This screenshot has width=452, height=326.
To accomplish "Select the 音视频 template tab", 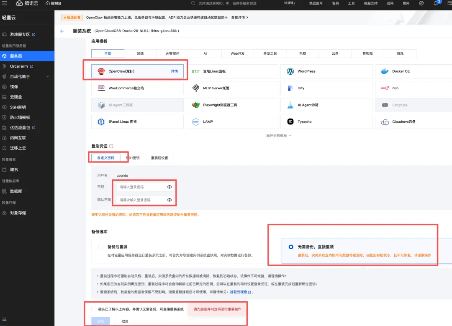I will tap(367, 53).
